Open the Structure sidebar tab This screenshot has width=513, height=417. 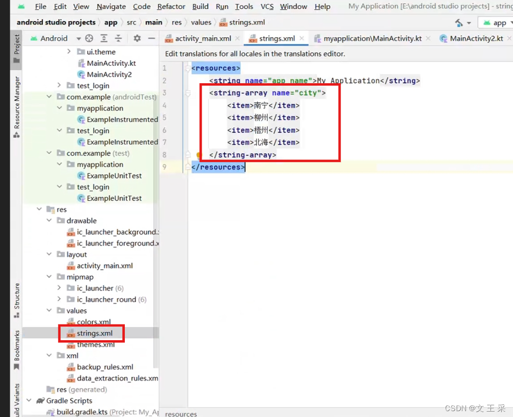click(16, 300)
